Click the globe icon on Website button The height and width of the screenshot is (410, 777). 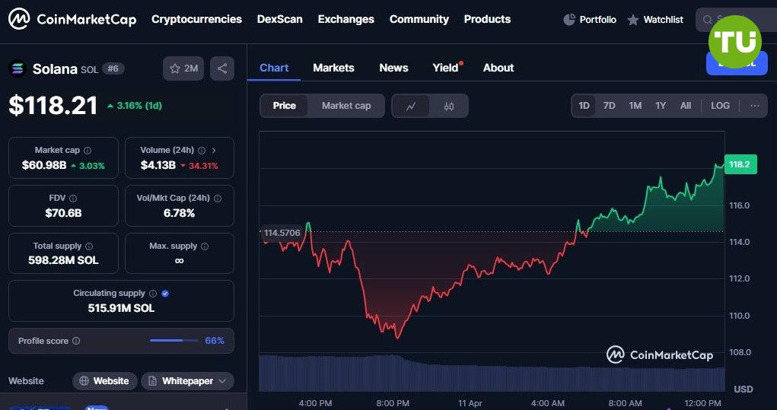tap(84, 381)
